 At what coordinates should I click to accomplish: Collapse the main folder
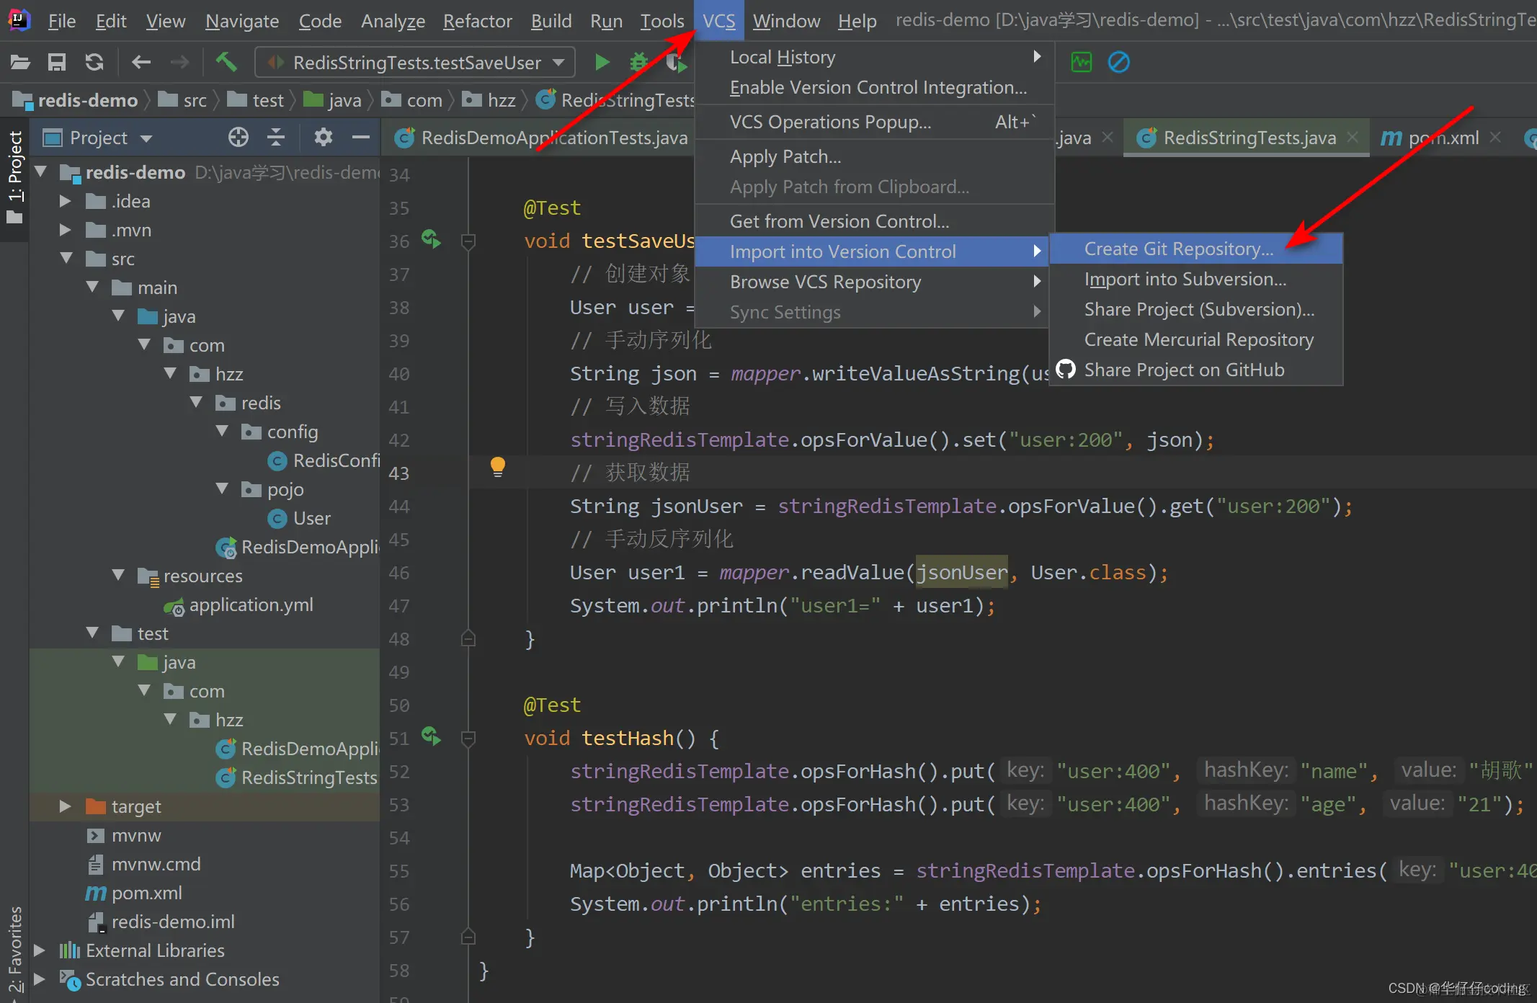pos(92,287)
